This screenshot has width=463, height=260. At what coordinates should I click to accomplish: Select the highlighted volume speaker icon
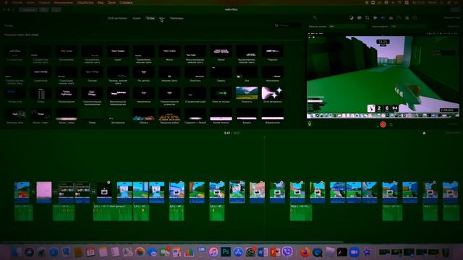coord(383,18)
